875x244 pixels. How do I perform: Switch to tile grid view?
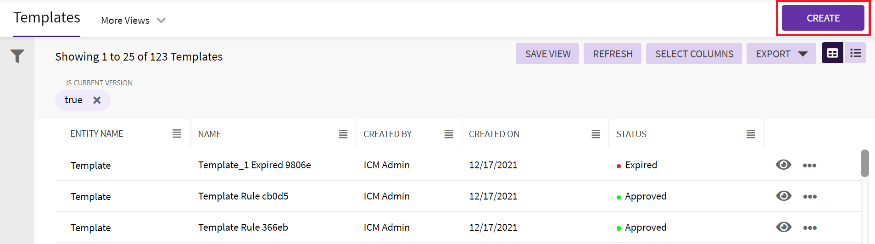832,53
